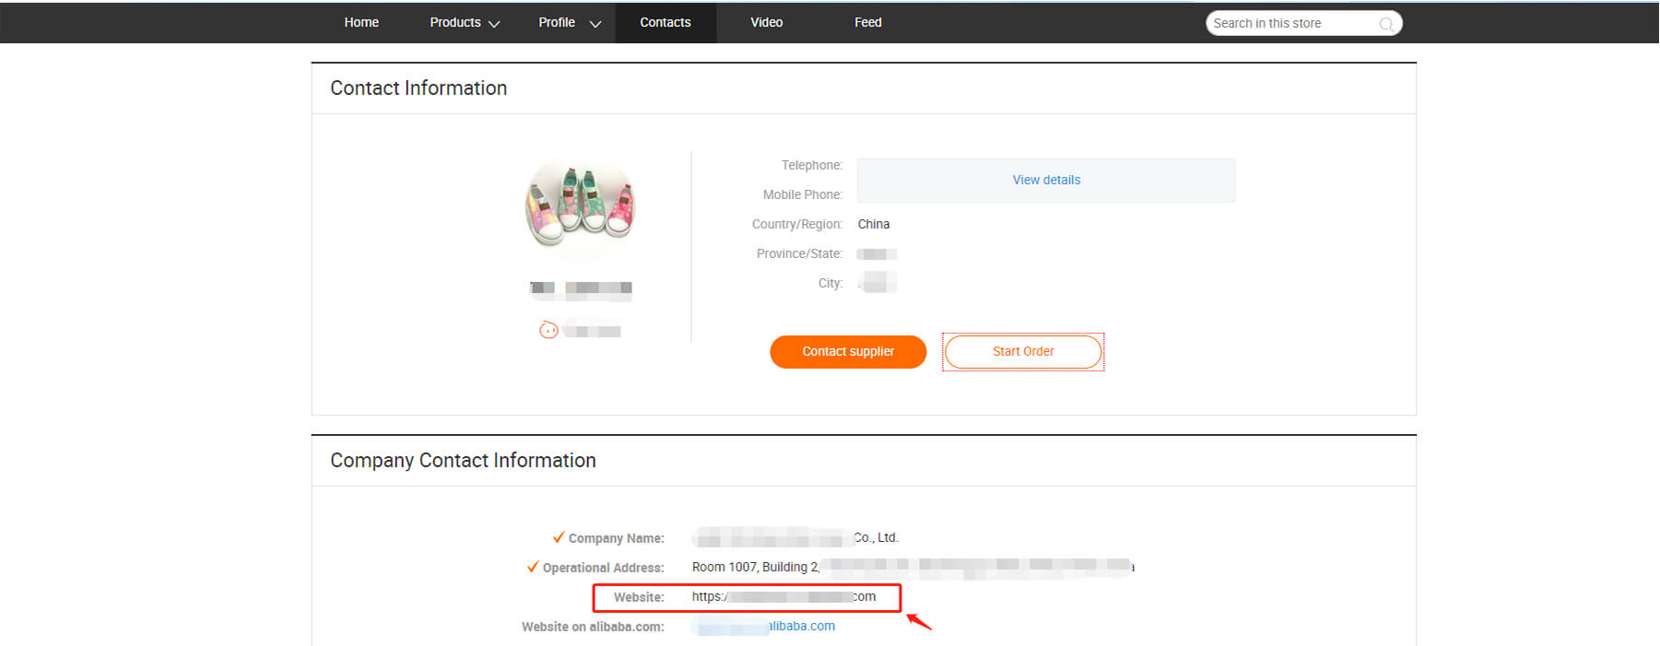
Task: Open the Video tab
Action: [766, 22]
